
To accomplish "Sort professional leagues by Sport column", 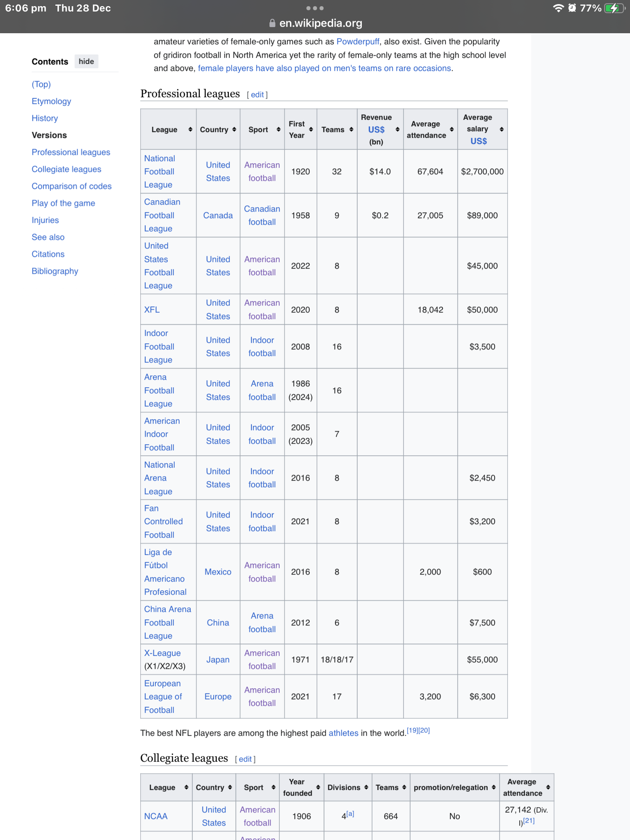I will [278, 130].
